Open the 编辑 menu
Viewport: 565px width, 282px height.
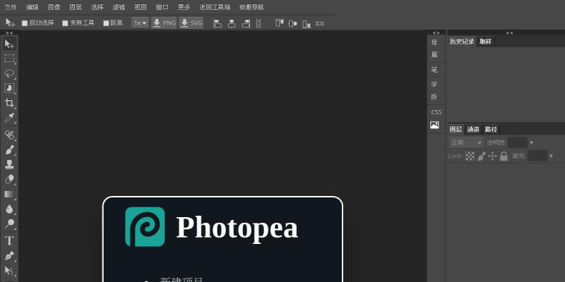(x=32, y=7)
